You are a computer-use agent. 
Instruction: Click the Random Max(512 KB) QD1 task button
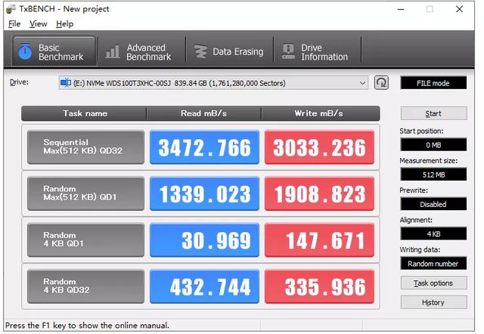(x=85, y=193)
